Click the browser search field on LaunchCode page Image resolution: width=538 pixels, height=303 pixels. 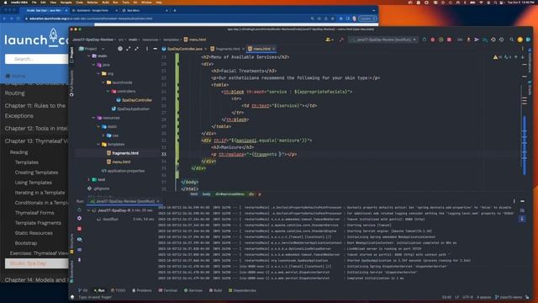pyautogui.click(x=36, y=59)
